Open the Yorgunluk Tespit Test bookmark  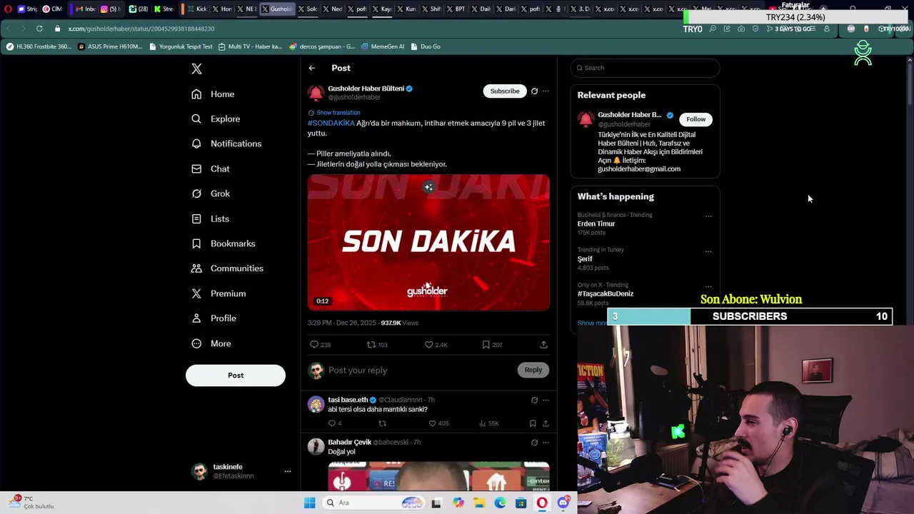[x=180, y=46]
